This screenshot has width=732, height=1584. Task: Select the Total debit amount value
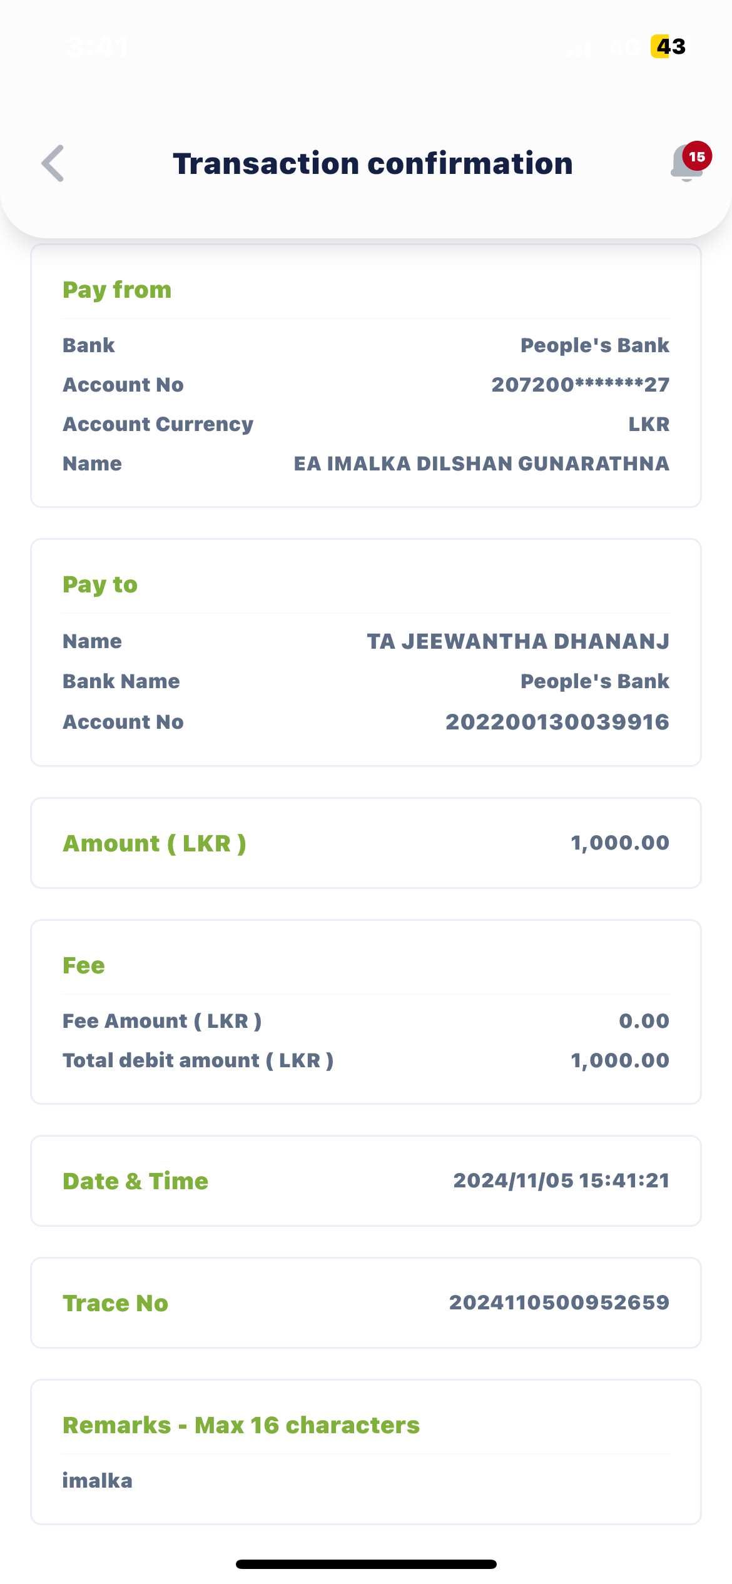pos(619,1060)
